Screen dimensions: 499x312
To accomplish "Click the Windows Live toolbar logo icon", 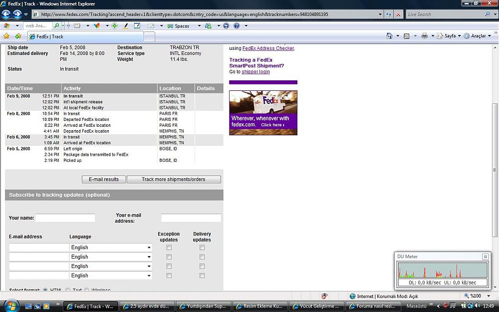I will point(6,26).
